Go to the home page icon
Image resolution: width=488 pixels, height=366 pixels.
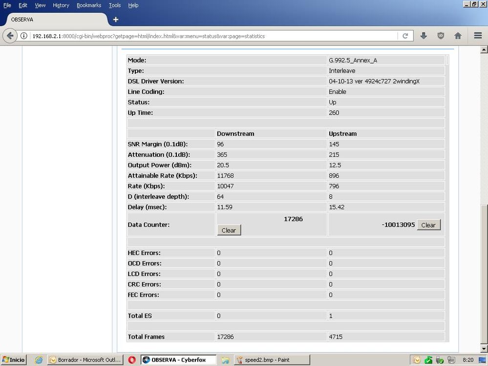[x=458, y=36]
